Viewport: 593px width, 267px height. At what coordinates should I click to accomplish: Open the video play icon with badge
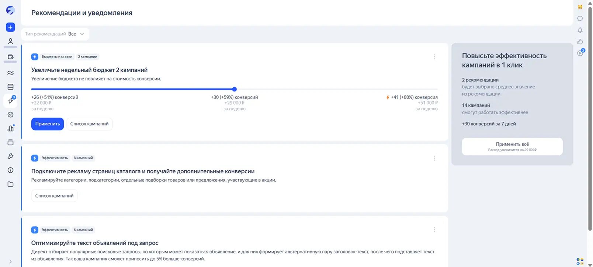(580, 53)
